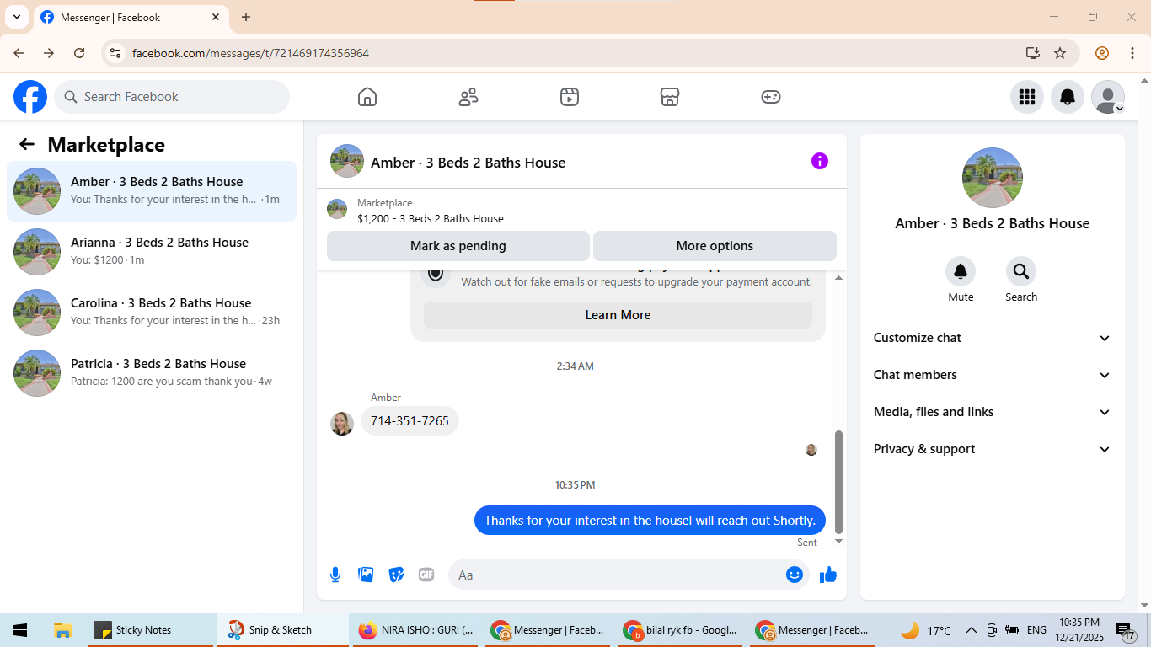This screenshot has height=647, width=1151.
Task: Click the Learn More button
Action: coord(618,315)
